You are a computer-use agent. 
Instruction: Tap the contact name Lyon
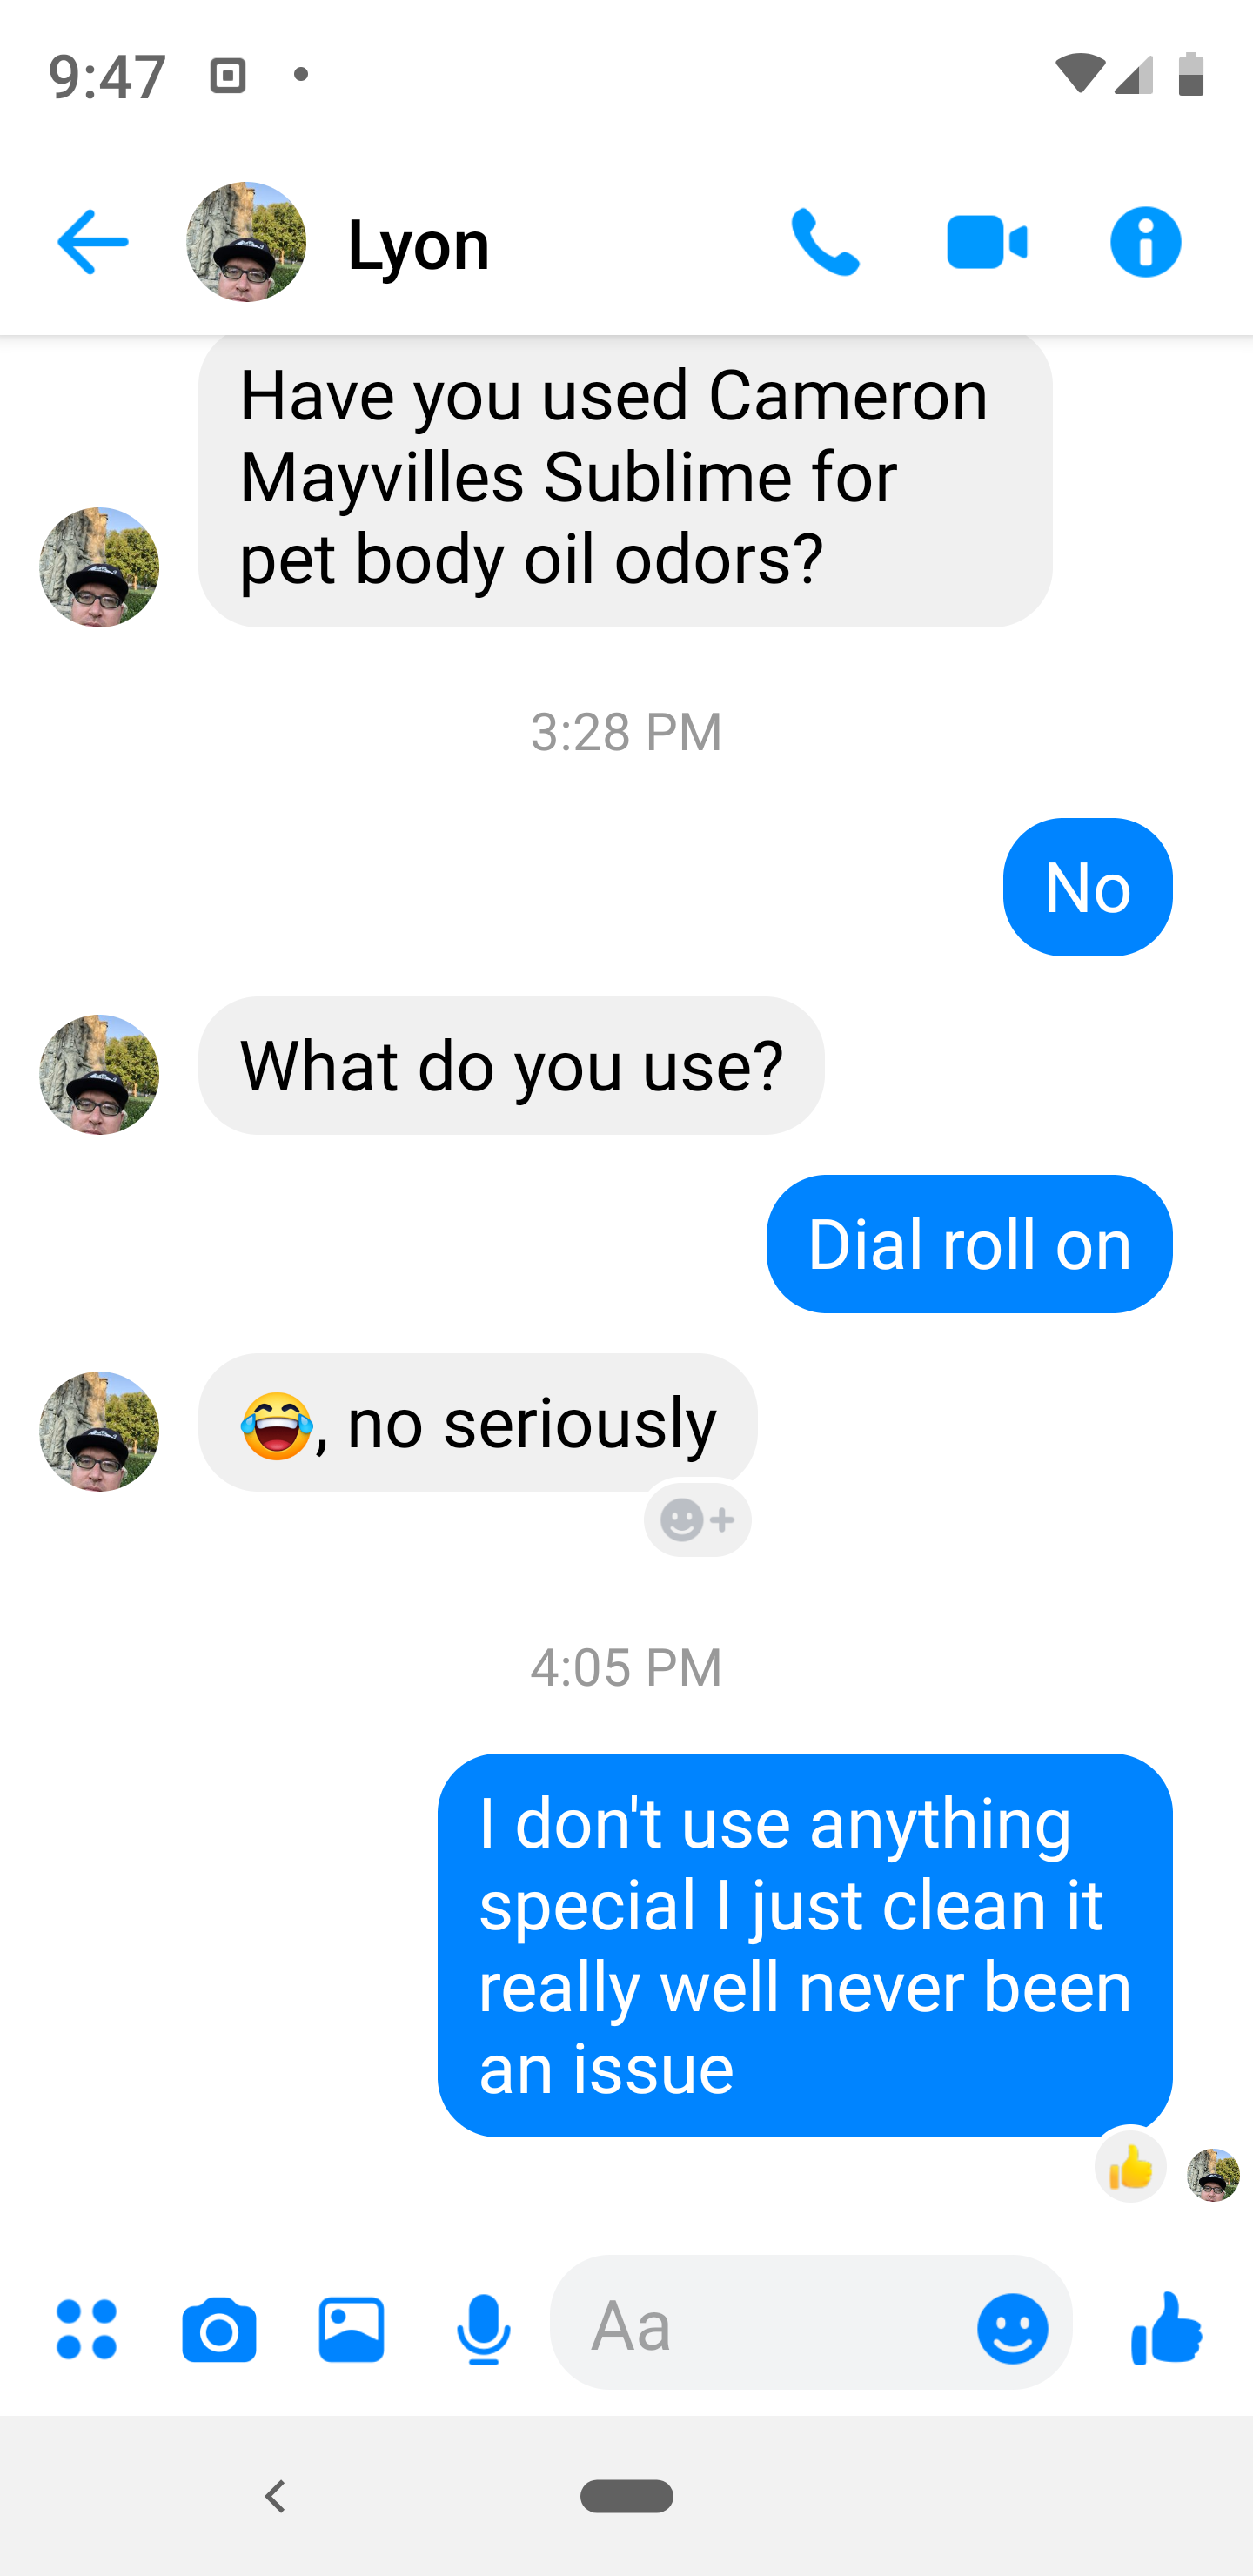[418, 244]
